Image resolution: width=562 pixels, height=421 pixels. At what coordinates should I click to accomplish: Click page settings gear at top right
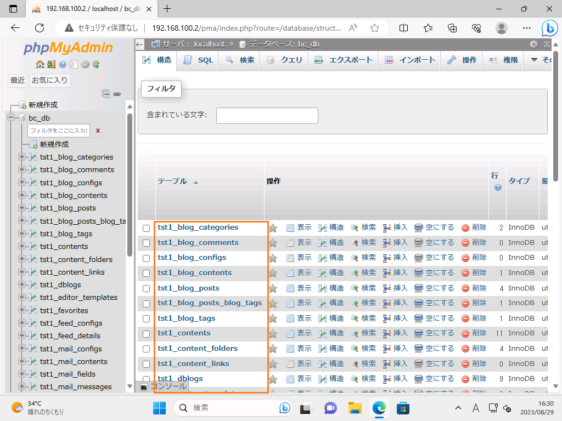click(533, 44)
